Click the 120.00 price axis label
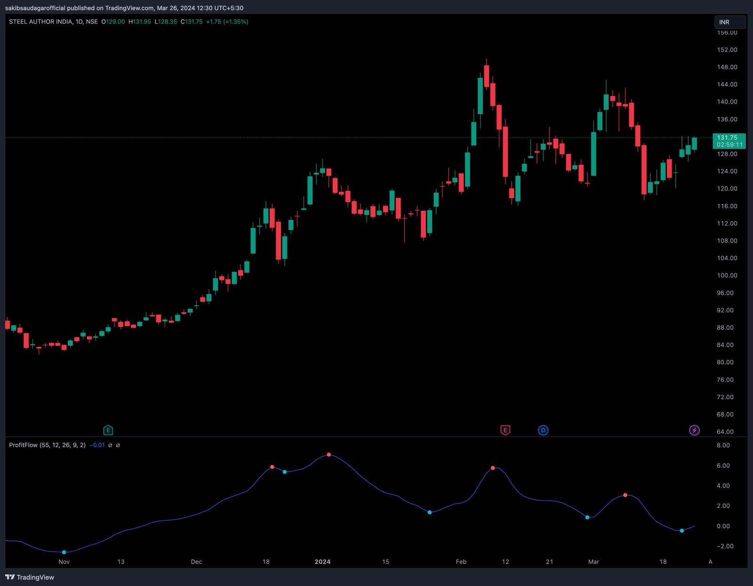Screen dimensions: 753x586 point(727,188)
